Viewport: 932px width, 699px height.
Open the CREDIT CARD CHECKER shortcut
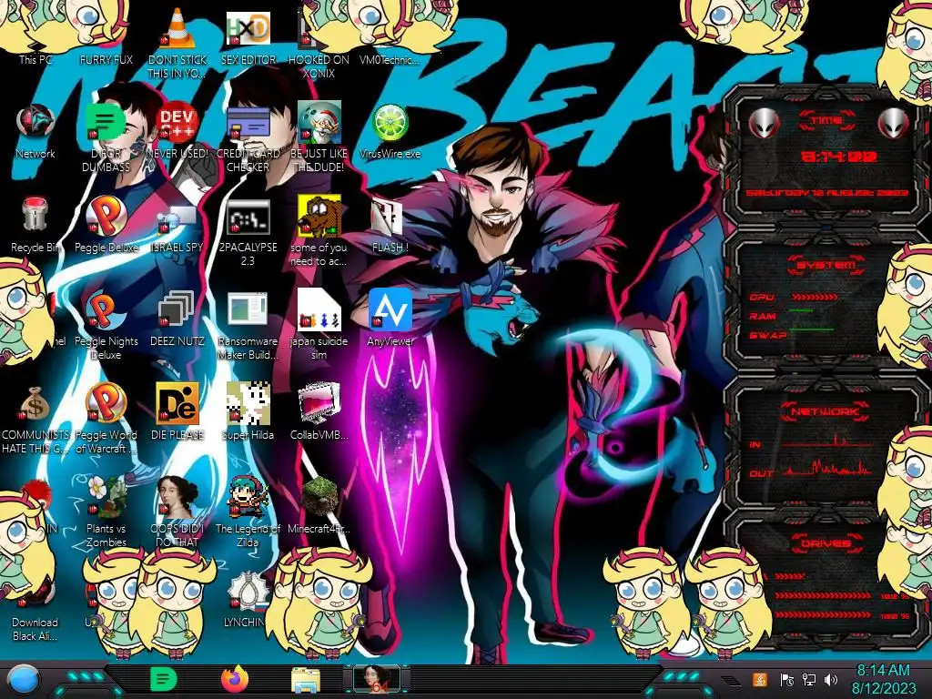point(248,138)
